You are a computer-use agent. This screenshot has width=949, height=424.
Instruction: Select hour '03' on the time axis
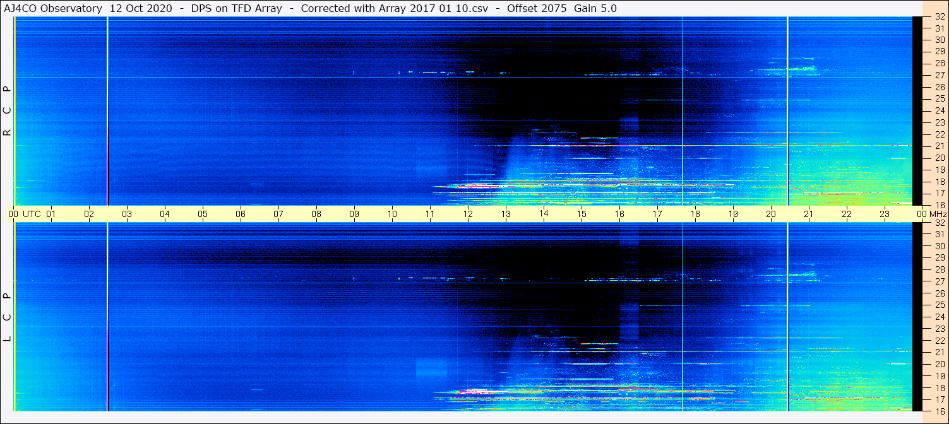127,214
